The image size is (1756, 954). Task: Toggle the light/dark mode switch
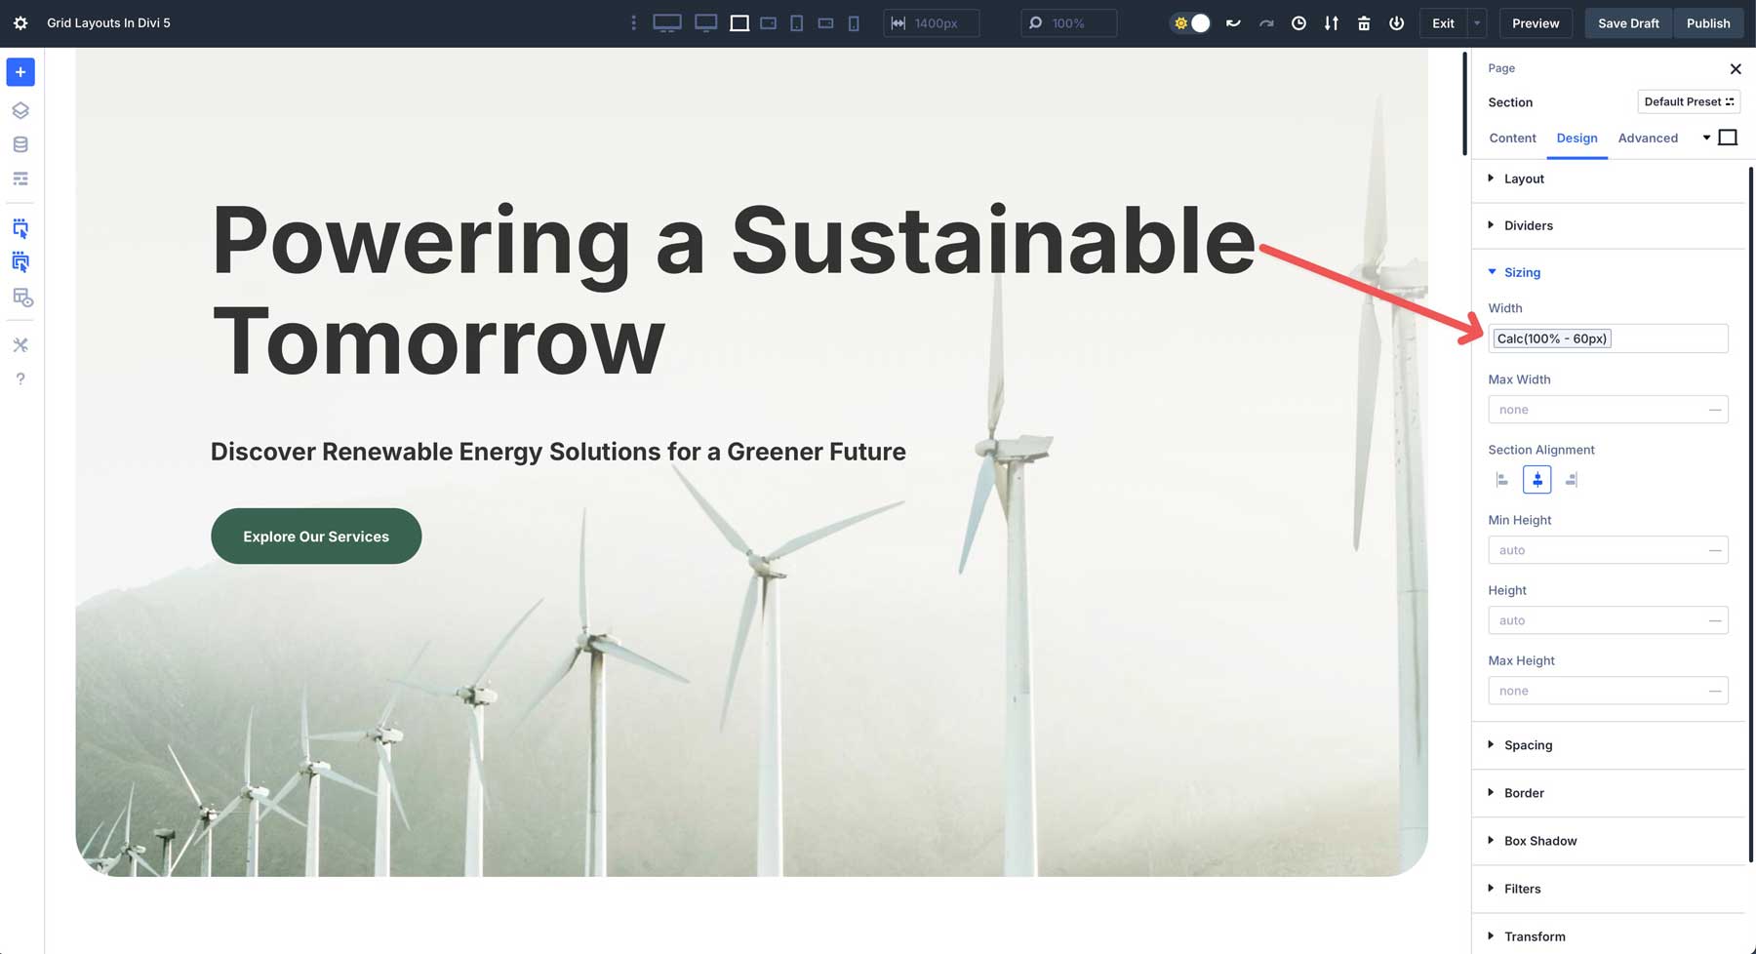point(1191,23)
